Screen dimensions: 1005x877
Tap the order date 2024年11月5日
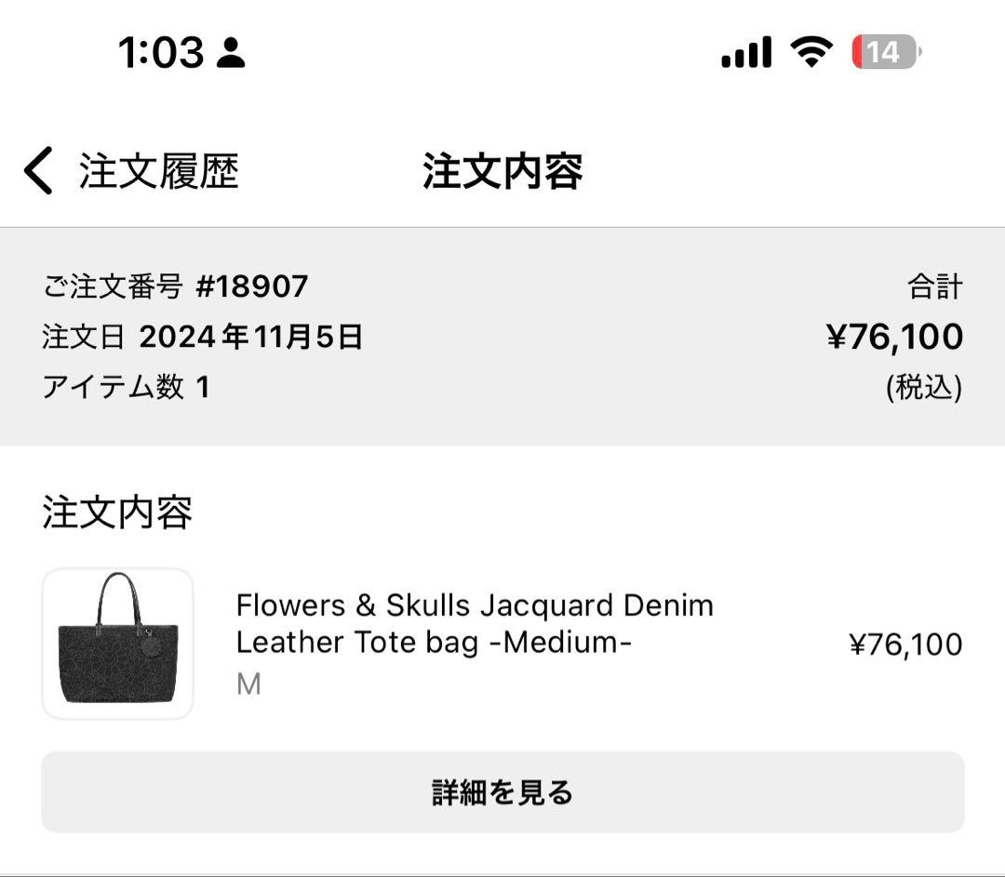point(250,337)
